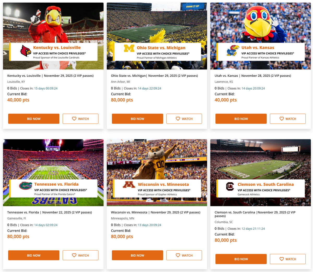Bid now on Kentucky vs. Louisville
The height and width of the screenshot is (272, 313).
coord(34,119)
